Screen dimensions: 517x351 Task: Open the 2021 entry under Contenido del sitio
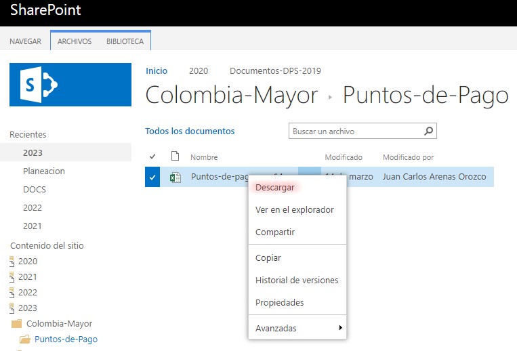(x=28, y=277)
